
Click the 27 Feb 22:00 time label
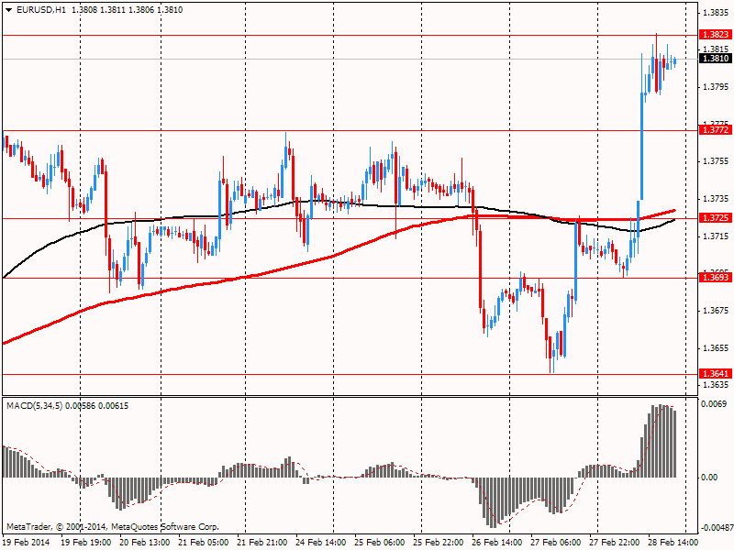pyautogui.click(x=615, y=543)
